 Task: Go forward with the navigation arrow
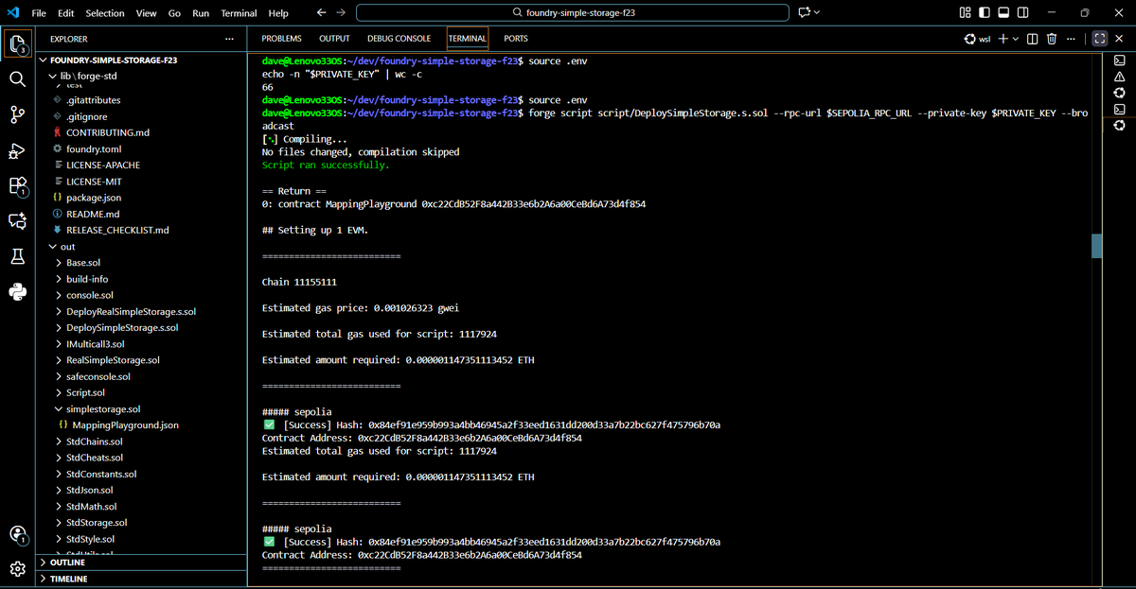tap(341, 12)
